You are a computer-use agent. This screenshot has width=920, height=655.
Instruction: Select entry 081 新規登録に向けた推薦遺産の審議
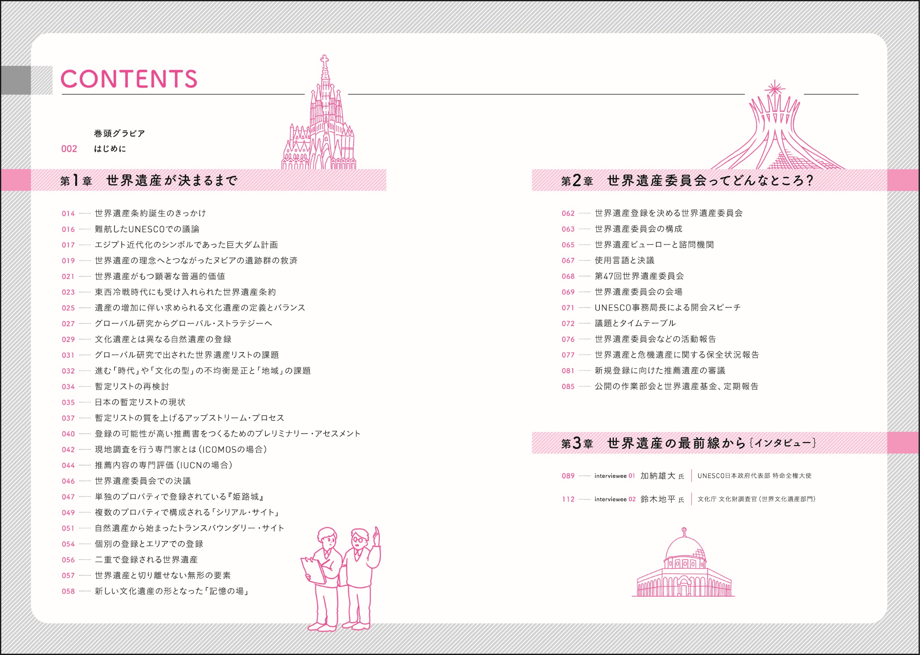(x=644, y=370)
